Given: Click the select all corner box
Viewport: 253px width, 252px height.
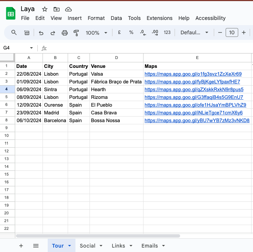Looking at the screenshot, I should (x=7, y=58).
